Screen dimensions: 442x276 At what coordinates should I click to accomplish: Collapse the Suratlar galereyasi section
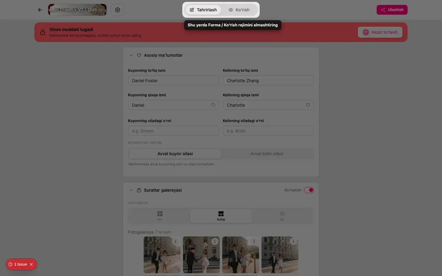131,190
